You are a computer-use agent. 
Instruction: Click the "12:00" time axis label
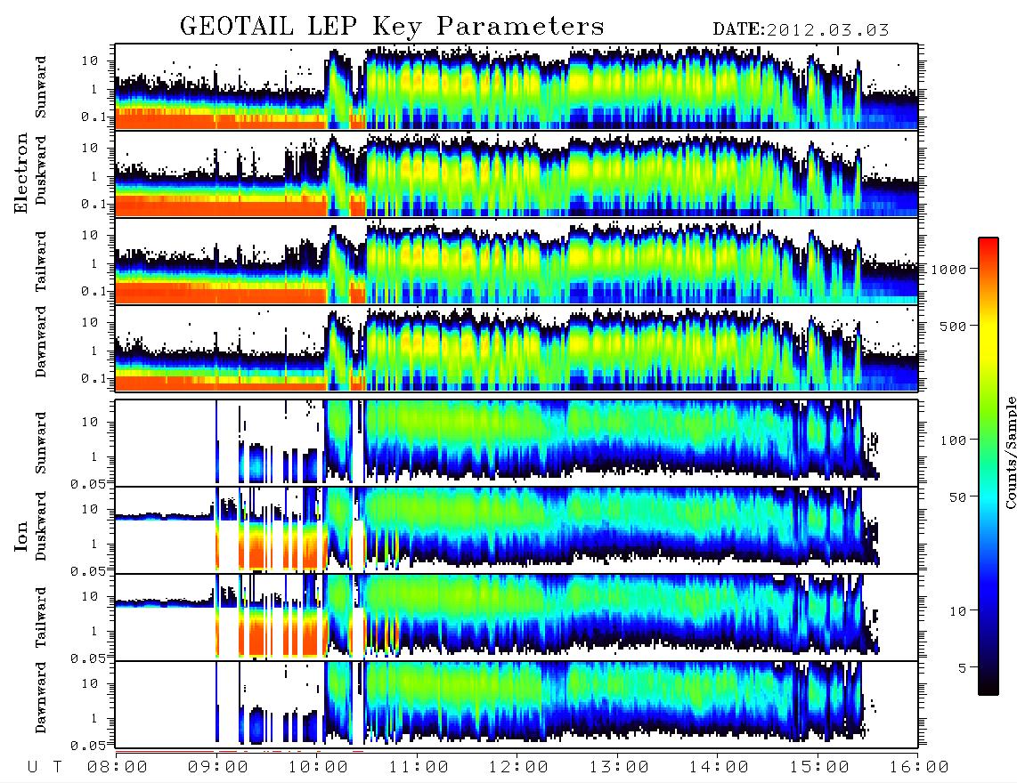point(519,767)
